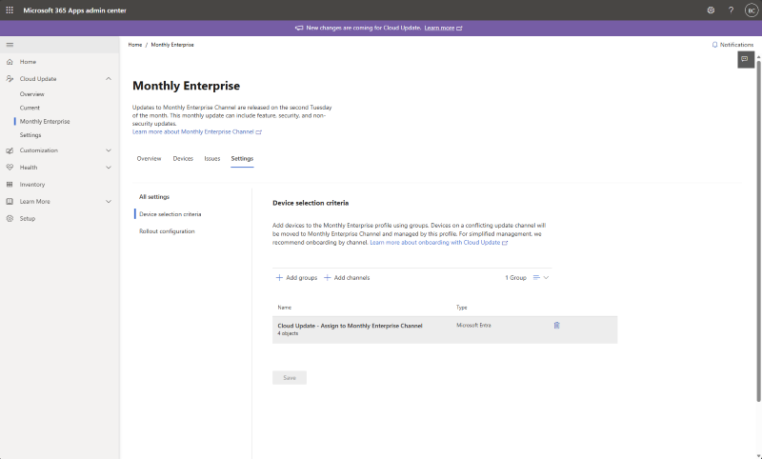Click the Notifications bell icon

714,45
